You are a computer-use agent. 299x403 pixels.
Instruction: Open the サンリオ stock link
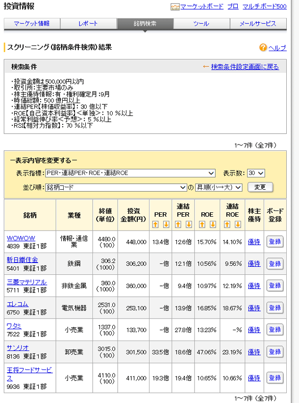(18, 348)
